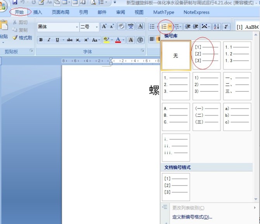
Task: Click the Enclose Characters icon
Action: [x=140, y=40]
